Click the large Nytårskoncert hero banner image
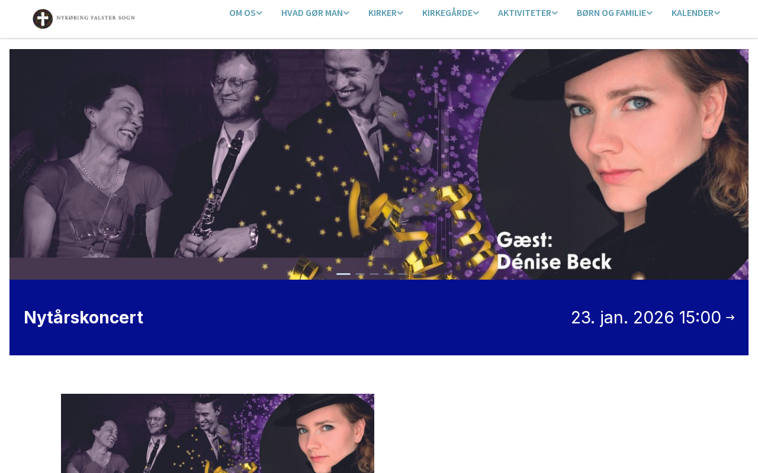Viewport: 758px width, 473px height. pos(379,164)
